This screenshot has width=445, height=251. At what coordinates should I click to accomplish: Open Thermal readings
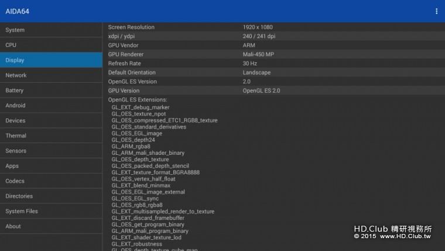51,135
